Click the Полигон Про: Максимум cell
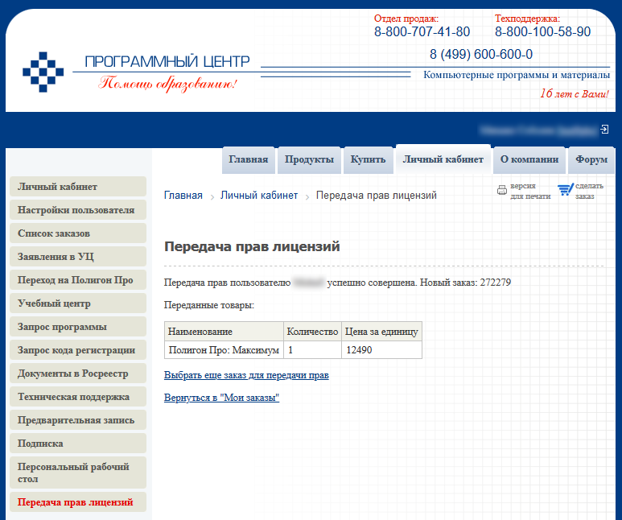Image resolution: width=622 pixels, height=520 pixels. [x=224, y=350]
